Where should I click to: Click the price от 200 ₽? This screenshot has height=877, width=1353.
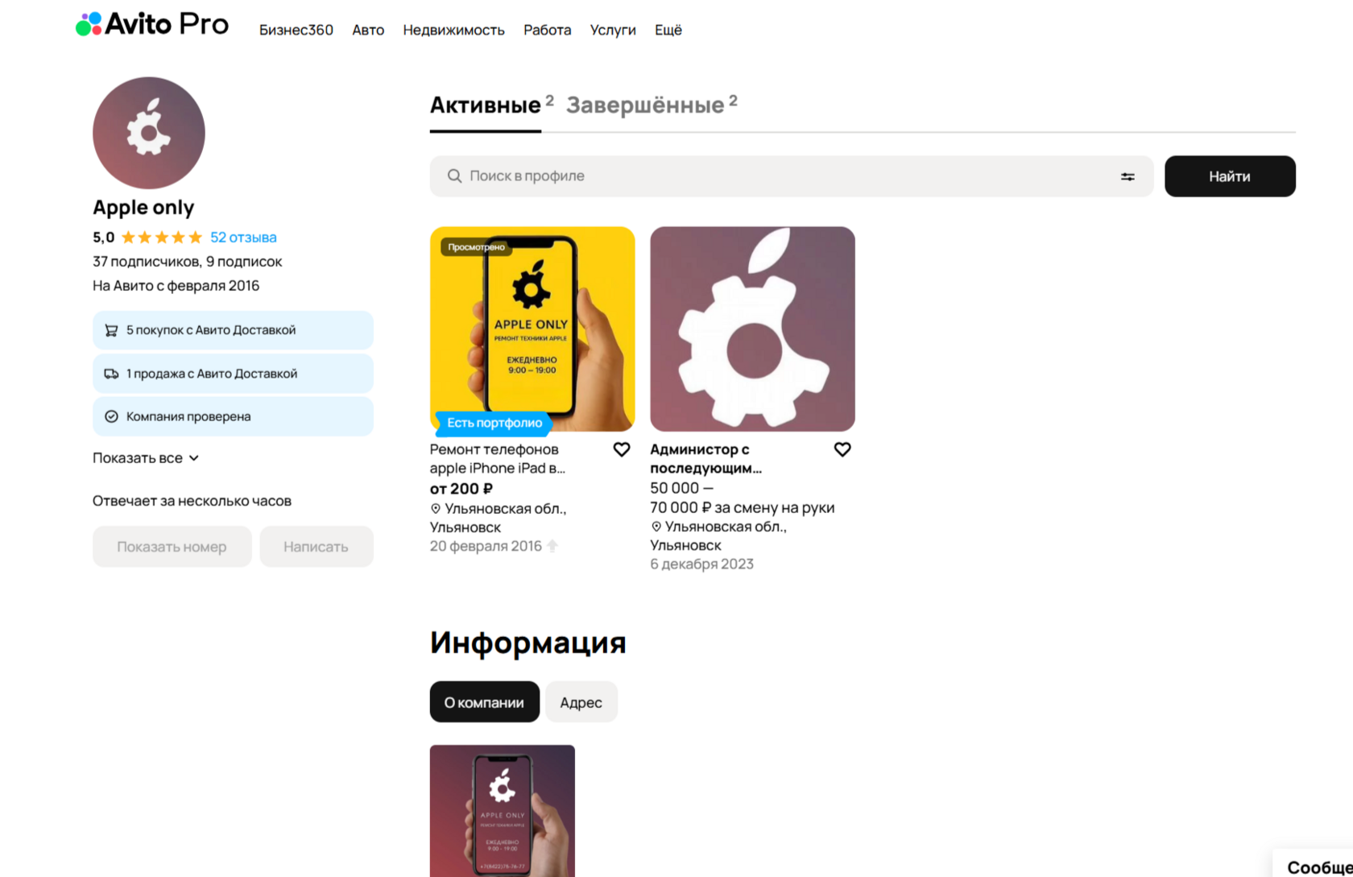tap(461, 489)
